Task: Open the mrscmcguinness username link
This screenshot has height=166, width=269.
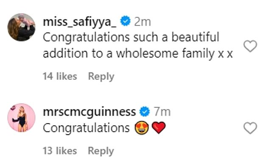Action: click(x=89, y=113)
